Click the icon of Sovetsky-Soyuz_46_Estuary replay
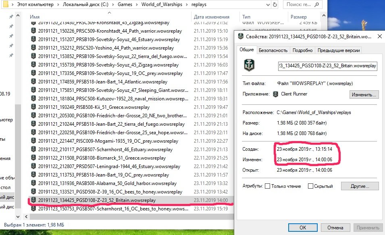 (33, 39)
